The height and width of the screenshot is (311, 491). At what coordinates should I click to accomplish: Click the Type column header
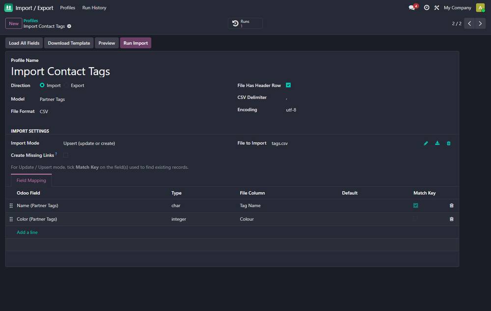[x=176, y=193]
